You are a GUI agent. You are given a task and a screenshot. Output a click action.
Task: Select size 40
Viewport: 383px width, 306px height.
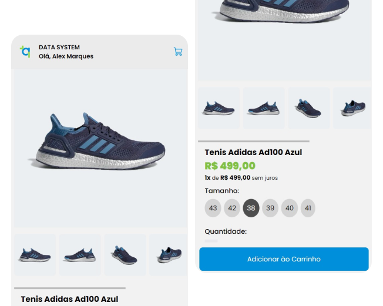[x=290, y=208]
